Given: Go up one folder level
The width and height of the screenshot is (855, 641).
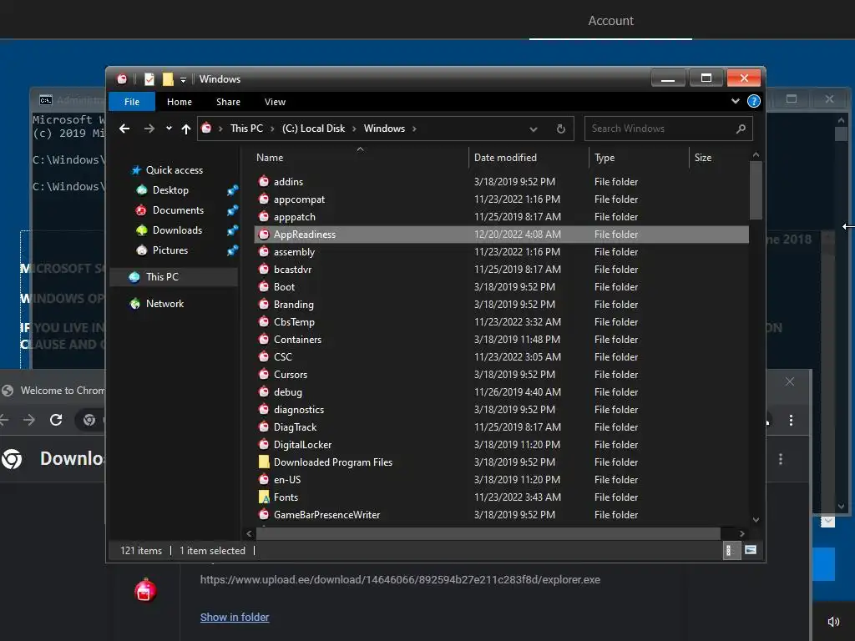Looking at the screenshot, I should coord(186,129).
